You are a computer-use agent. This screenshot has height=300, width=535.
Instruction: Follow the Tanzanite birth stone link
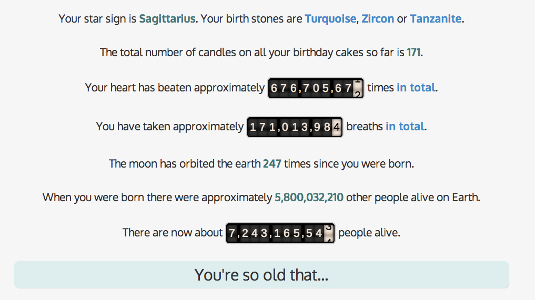click(x=436, y=19)
